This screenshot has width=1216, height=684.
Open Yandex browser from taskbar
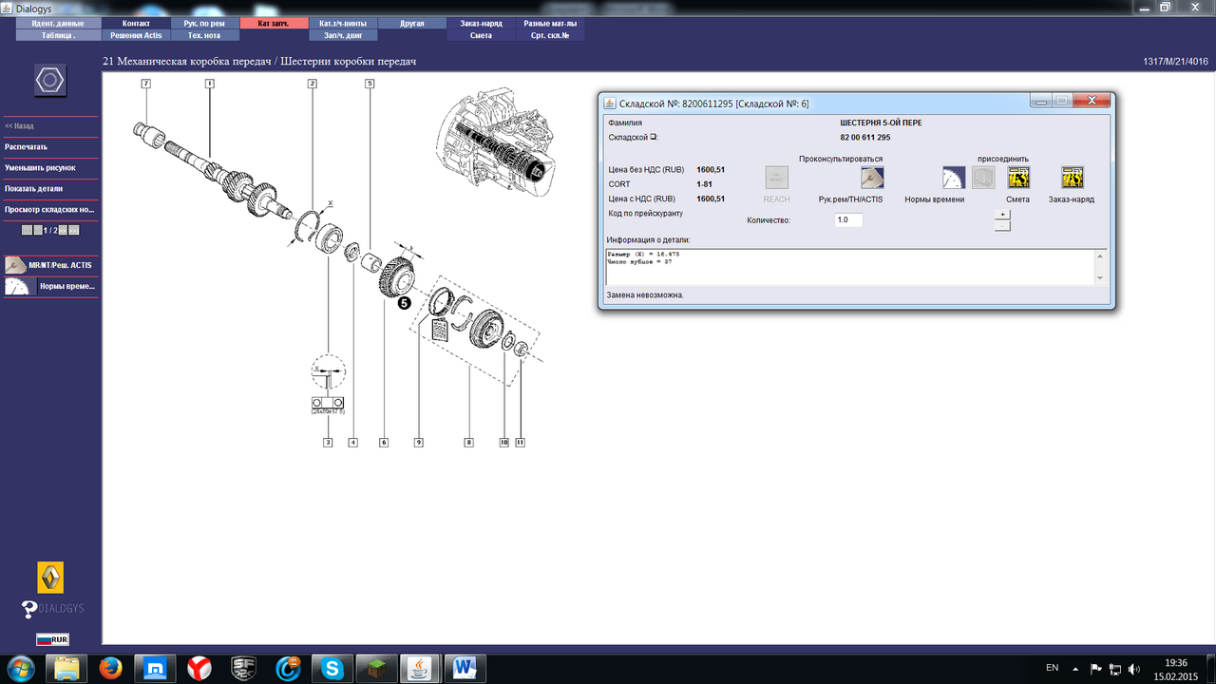click(199, 669)
